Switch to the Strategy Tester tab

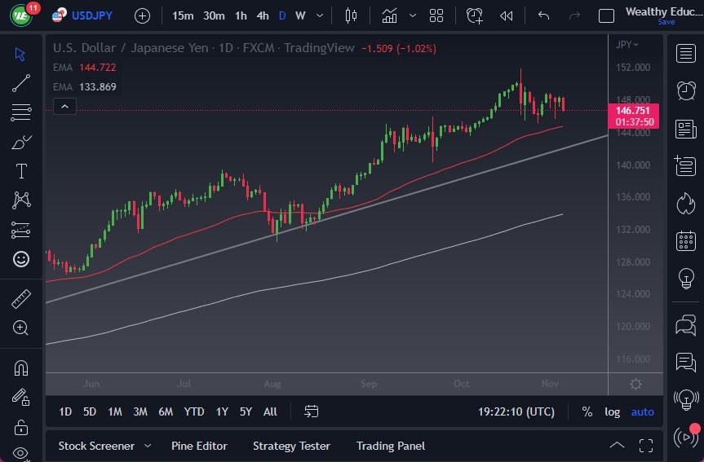click(x=291, y=446)
